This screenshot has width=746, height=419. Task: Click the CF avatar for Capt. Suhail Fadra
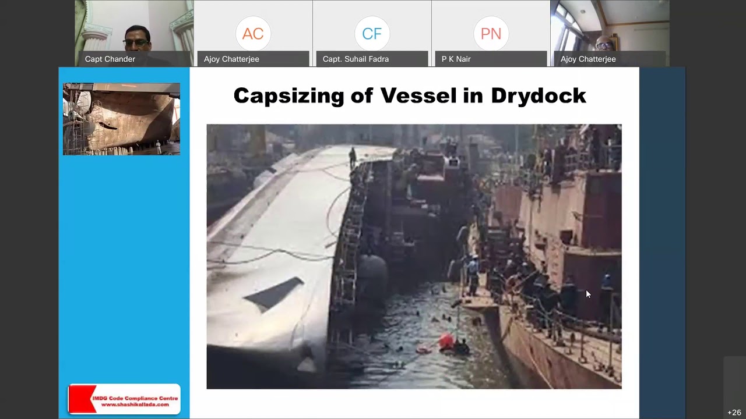[372, 34]
